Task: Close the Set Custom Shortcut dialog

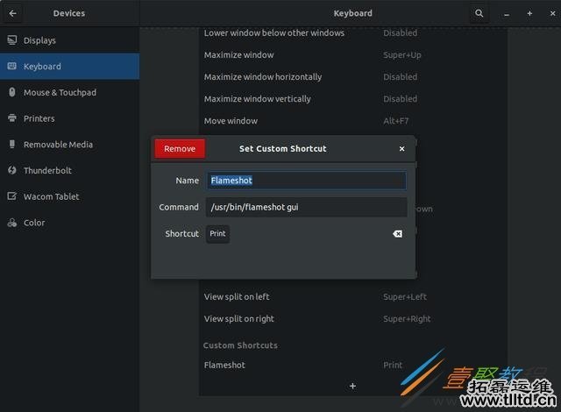Action: click(x=401, y=149)
